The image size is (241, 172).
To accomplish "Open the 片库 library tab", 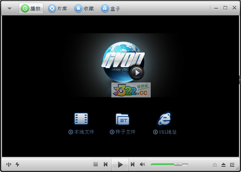I will 58,8.
